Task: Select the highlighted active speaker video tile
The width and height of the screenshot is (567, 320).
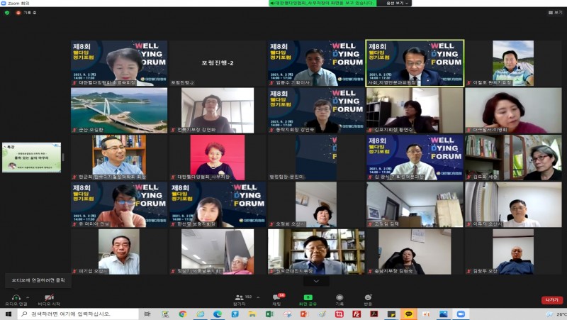Action: click(415, 63)
